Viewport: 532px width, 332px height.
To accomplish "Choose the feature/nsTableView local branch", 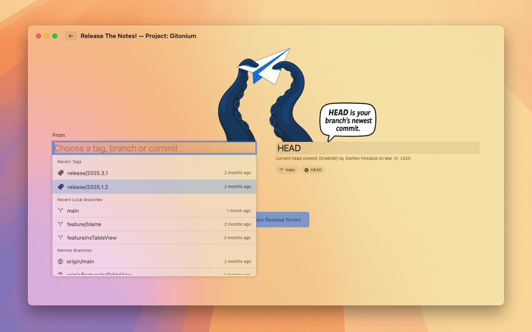I will tap(154, 238).
